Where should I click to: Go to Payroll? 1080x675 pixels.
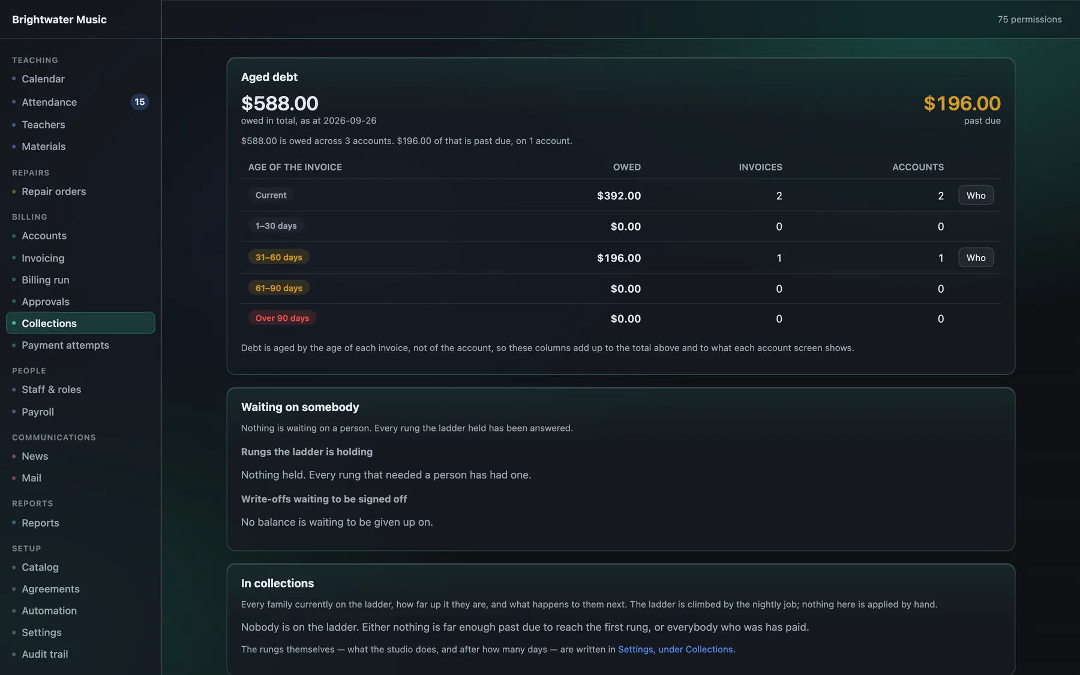click(x=80, y=412)
